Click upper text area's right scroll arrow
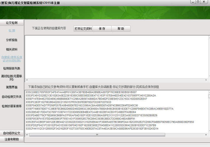Viewport: 210px width, 147px height. tap(206, 80)
